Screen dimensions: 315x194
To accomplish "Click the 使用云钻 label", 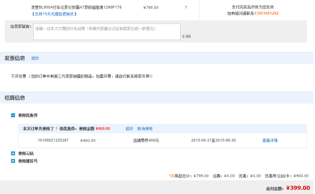I will pyautogui.click(x=26, y=153).
